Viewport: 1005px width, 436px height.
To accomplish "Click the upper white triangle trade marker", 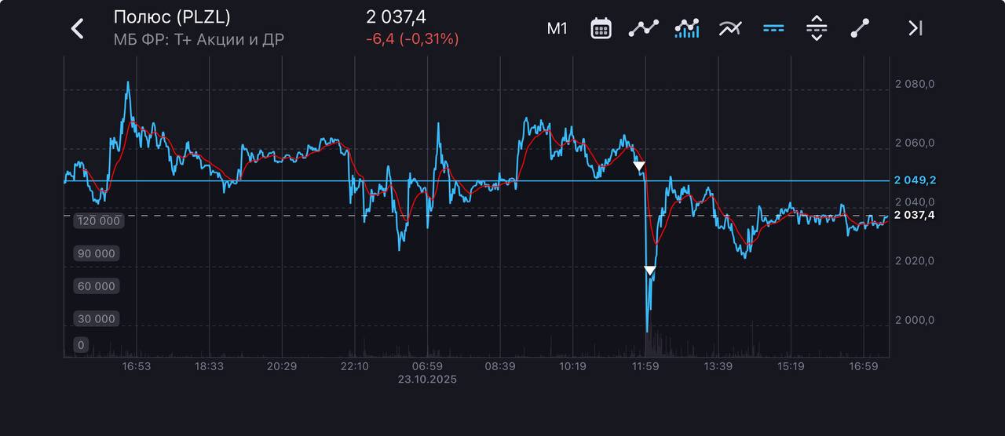I will (639, 166).
